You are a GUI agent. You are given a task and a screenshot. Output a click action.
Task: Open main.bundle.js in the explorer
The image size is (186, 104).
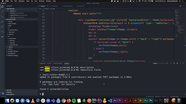click(x=13, y=30)
